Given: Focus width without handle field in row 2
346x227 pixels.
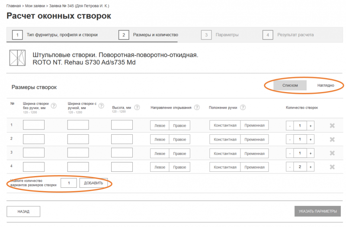Looking at the screenshot, I should point(34,139).
